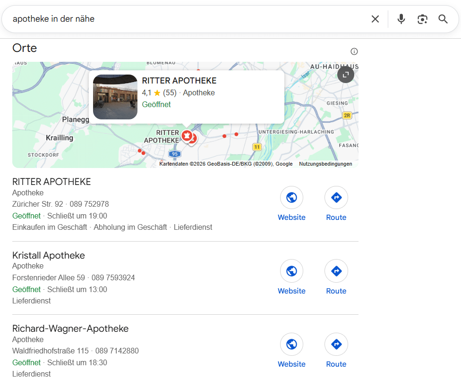Open the RITTER APOTHEKE listing title in the results

(51, 182)
